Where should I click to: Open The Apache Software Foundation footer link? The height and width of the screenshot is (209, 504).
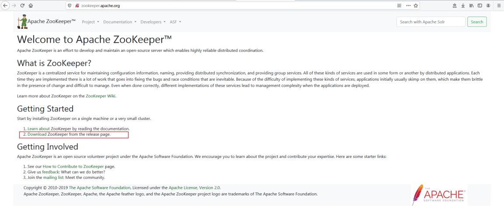point(100,188)
